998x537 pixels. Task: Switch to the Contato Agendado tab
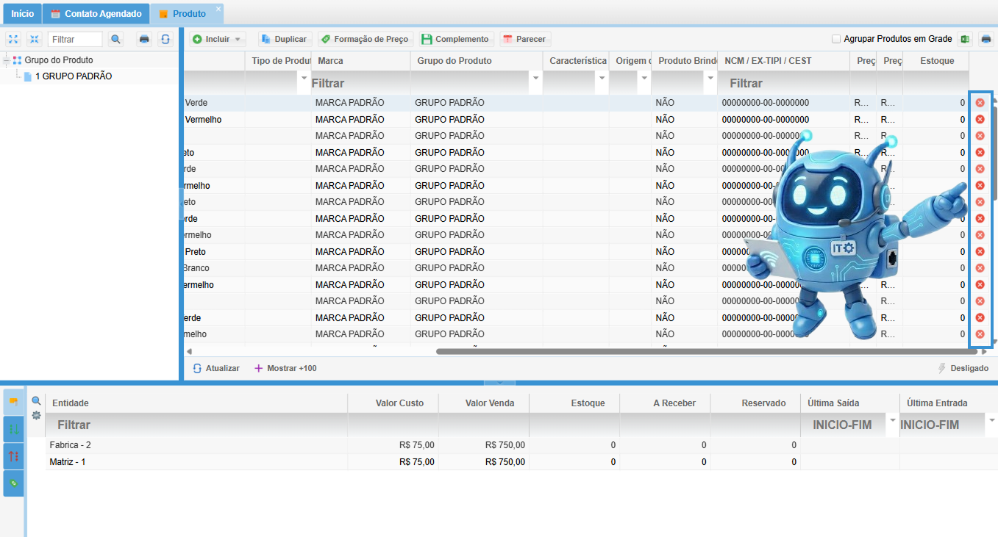click(96, 14)
